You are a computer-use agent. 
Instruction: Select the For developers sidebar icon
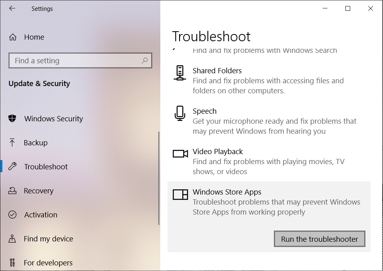click(x=12, y=263)
